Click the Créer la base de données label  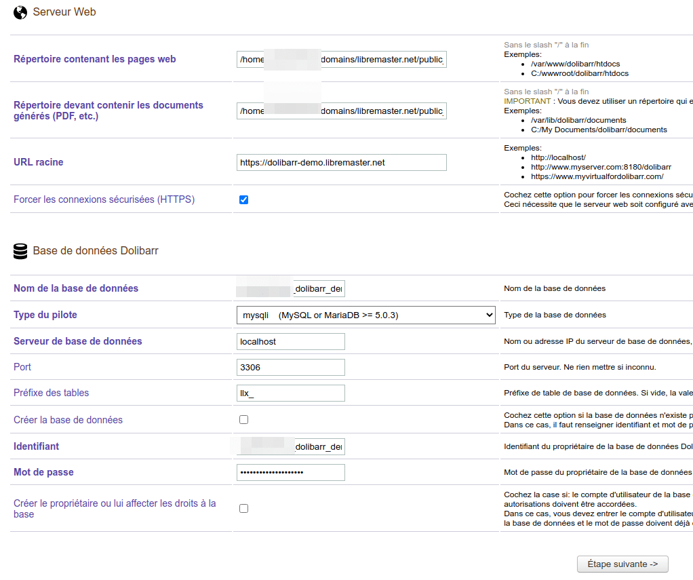tap(68, 420)
